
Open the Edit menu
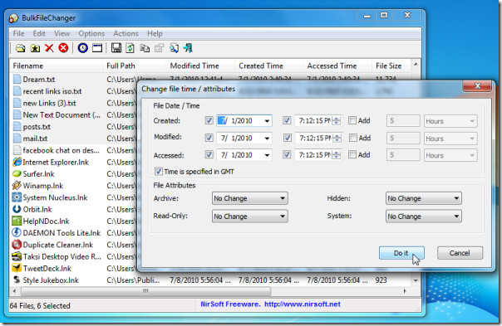click(x=39, y=33)
